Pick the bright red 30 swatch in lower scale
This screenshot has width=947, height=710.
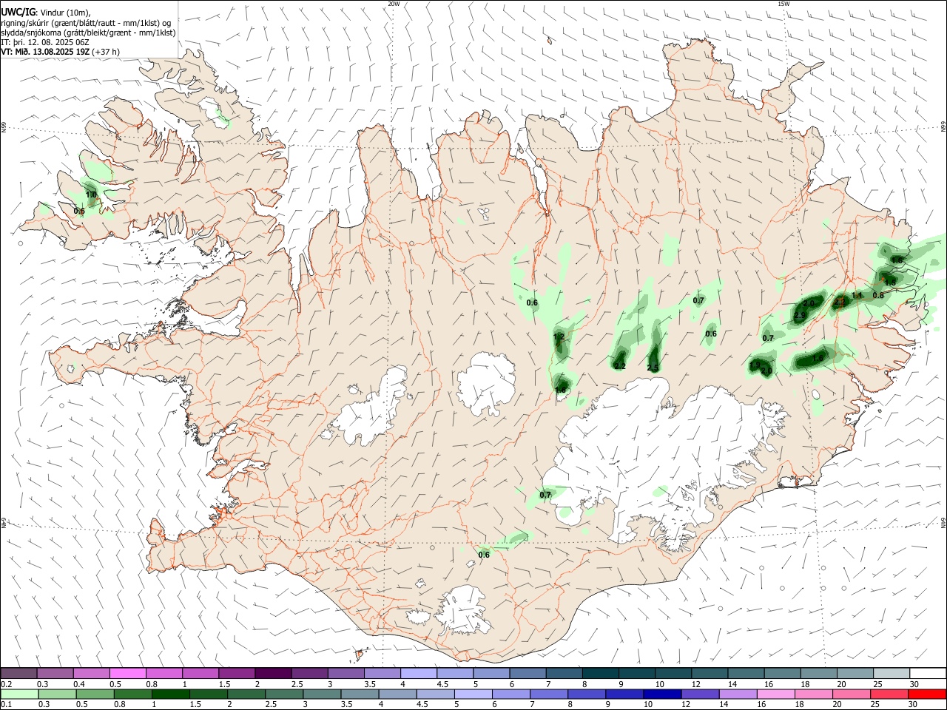pyautogui.click(x=928, y=694)
